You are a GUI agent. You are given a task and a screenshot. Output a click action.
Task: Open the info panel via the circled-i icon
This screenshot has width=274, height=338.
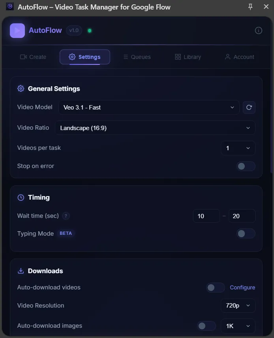(x=259, y=30)
